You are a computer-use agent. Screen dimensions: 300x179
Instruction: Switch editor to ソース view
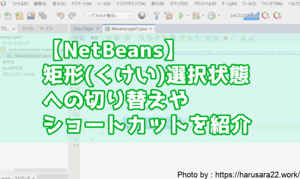[79, 38]
